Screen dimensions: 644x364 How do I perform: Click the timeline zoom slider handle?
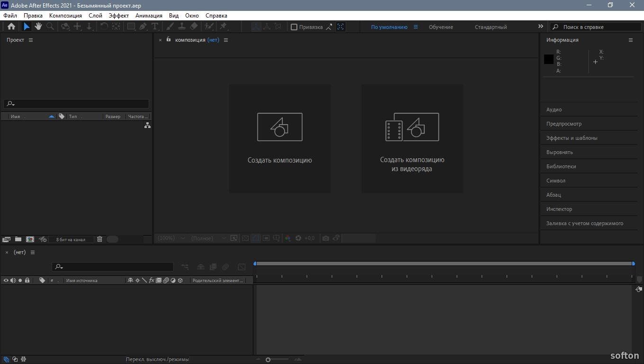point(268,360)
